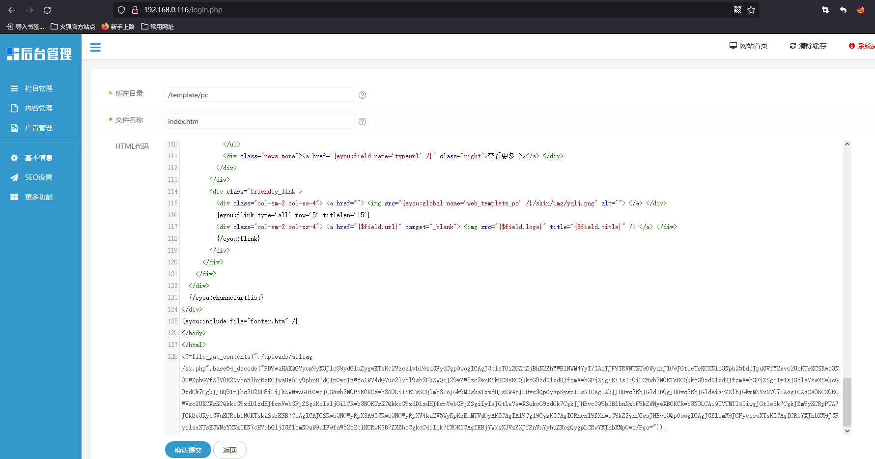
Task: Click the insecure connection padlock icon
Action: 135,10
